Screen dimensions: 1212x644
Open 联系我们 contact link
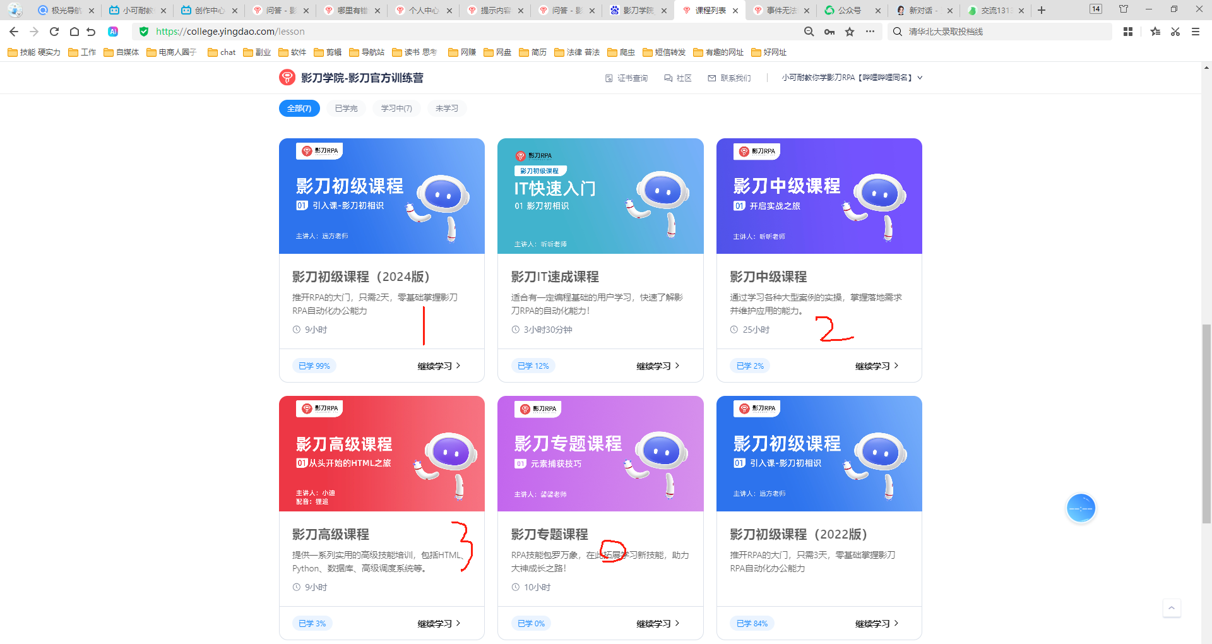(x=730, y=78)
